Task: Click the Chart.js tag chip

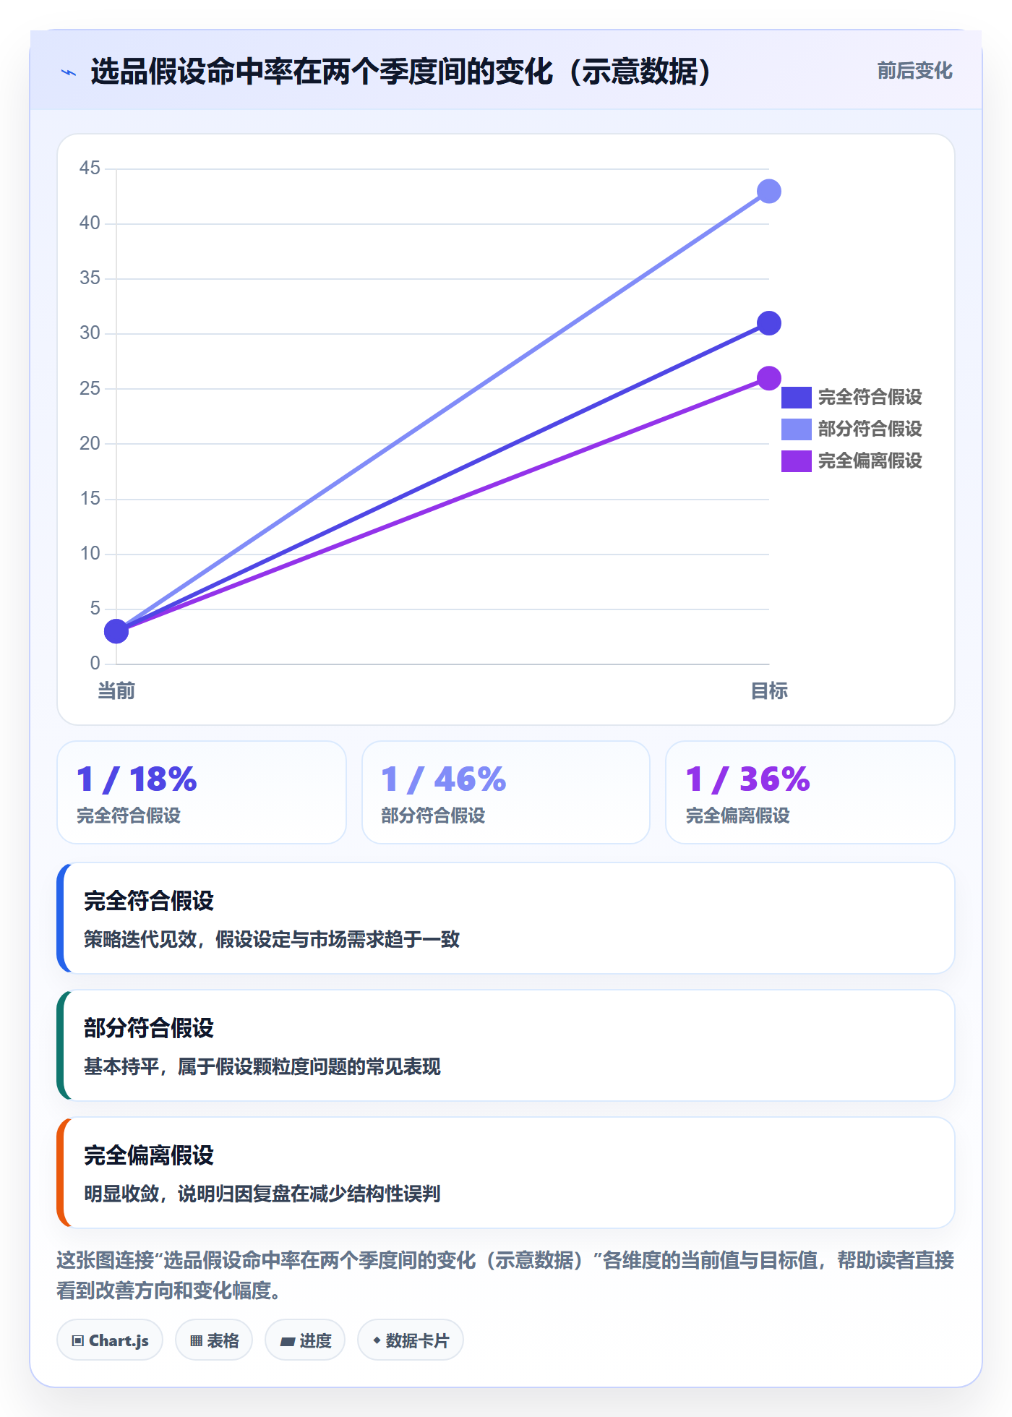Action: pyautogui.click(x=110, y=1340)
